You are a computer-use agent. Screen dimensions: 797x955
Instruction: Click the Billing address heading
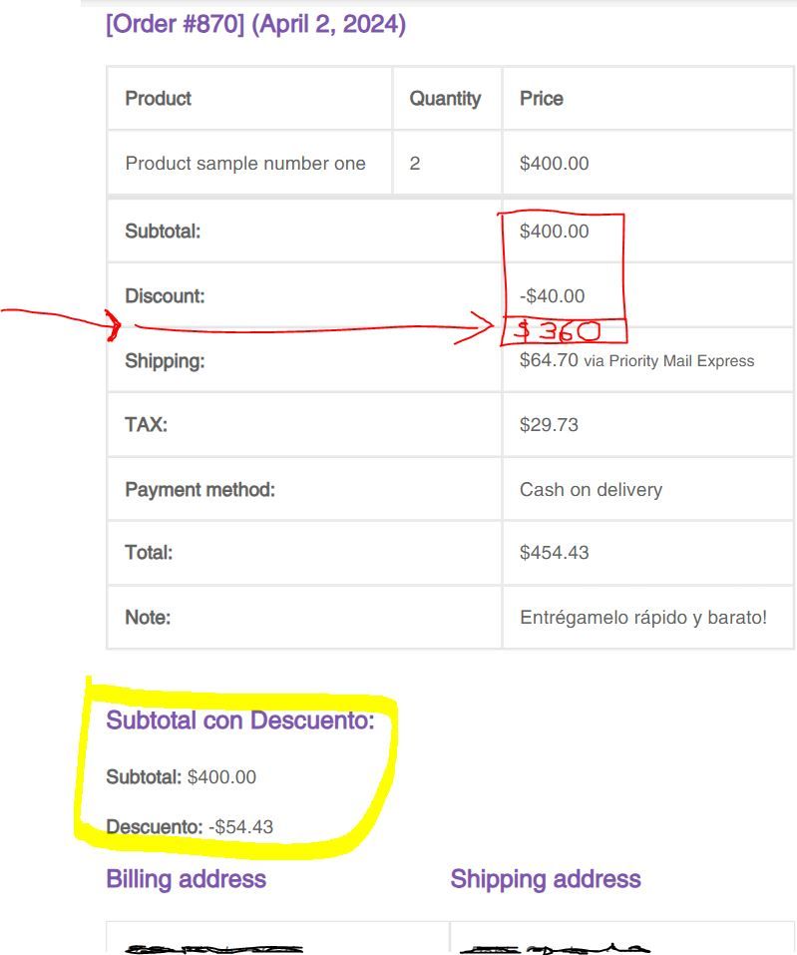(187, 879)
